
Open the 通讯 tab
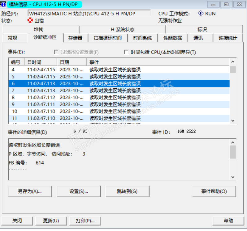coord(200,38)
